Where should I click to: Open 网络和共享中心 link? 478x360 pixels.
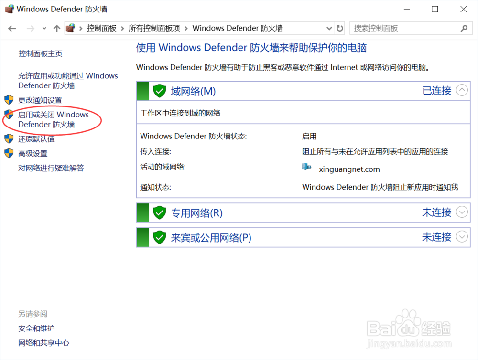tap(43, 343)
